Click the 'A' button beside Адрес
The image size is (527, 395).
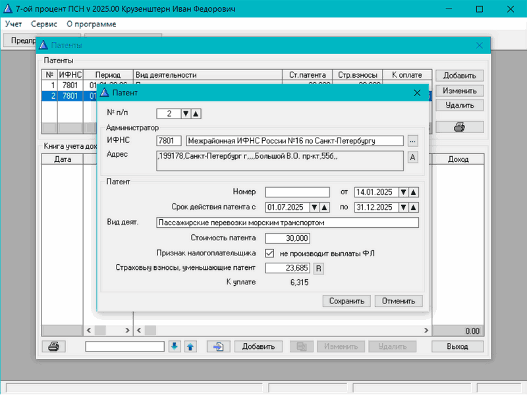pos(413,157)
